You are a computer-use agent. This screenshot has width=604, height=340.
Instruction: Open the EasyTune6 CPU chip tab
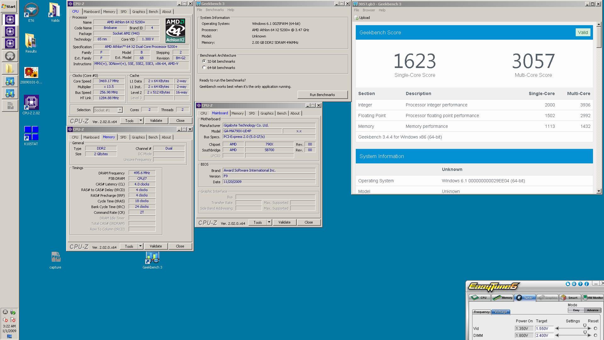(x=480, y=297)
